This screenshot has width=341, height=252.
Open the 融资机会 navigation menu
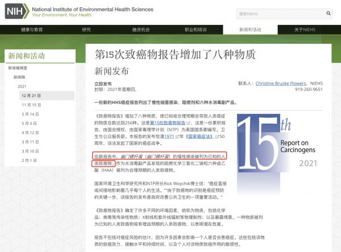pos(141,30)
